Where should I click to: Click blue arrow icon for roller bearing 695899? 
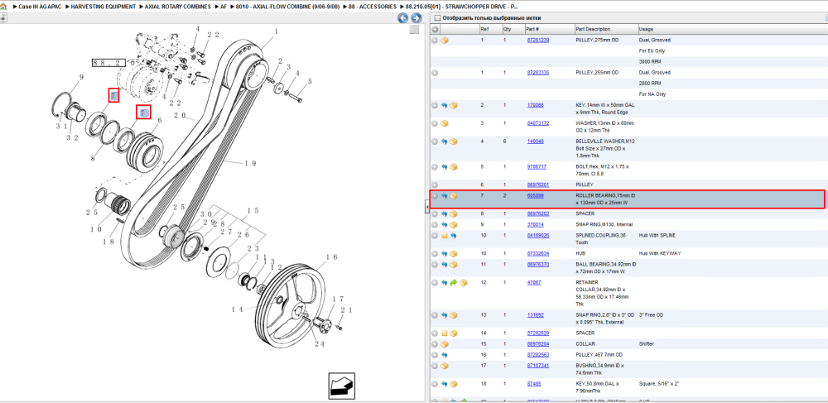click(x=445, y=195)
